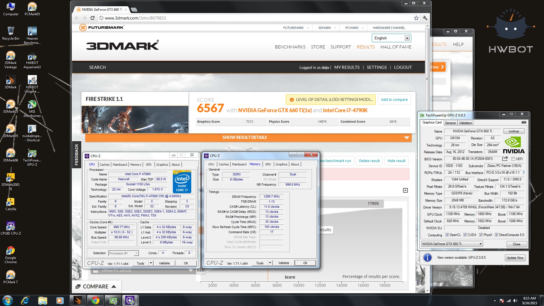Open the 3DMark2001 SE desktop icon
The image size is (544, 306).
(11, 182)
